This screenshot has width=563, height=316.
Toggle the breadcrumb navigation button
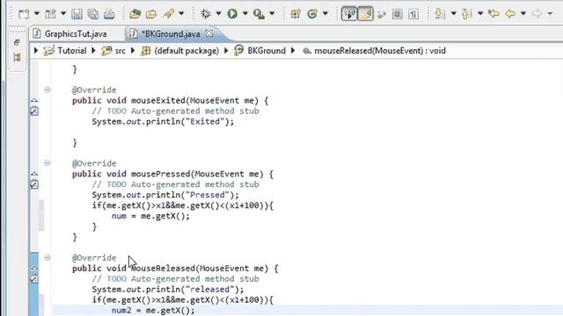pyautogui.click(x=349, y=14)
